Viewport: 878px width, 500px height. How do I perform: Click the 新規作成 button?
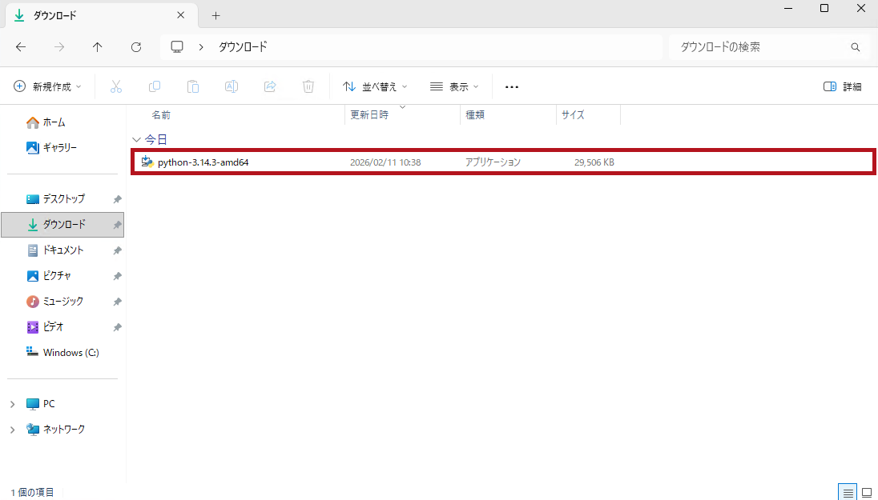48,86
